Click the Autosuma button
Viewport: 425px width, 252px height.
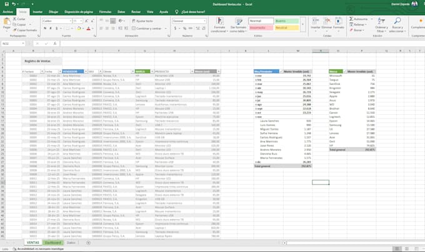(359, 19)
